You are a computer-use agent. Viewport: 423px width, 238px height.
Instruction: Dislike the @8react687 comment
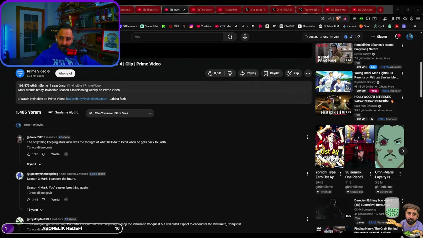(x=43, y=154)
